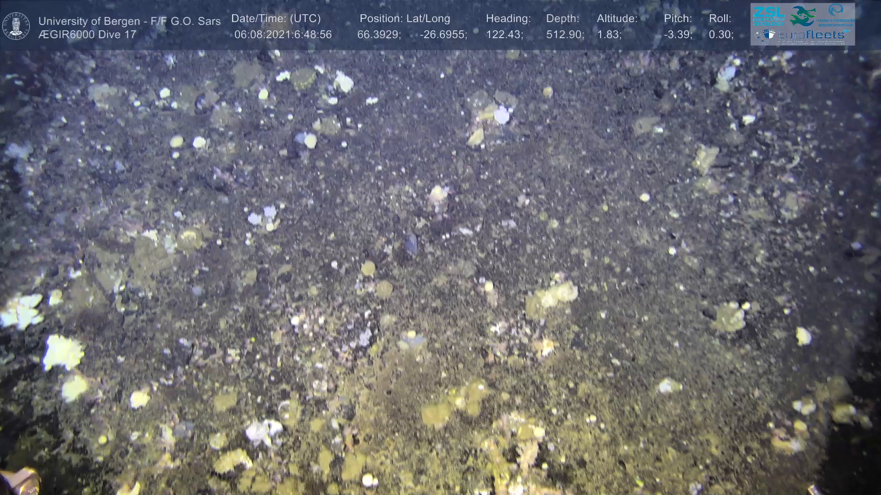This screenshot has width=881, height=495.
Task: Click the pitch value -3.39
Action: pos(678,35)
